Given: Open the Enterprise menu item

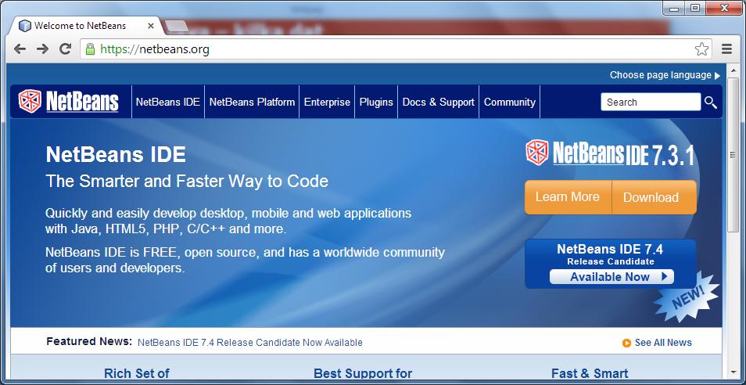Looking at the screenshot, I should 327,102.
